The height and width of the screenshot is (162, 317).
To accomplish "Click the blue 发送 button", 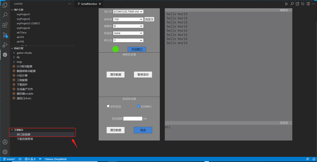I will coord(143,130).
